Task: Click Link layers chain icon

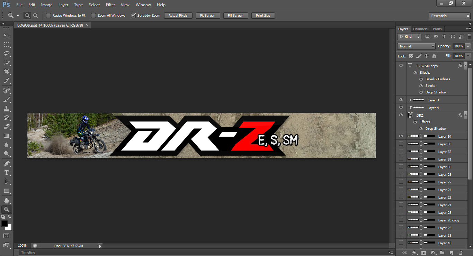Action: (x=405, y=253)
